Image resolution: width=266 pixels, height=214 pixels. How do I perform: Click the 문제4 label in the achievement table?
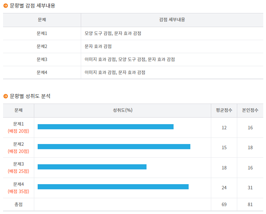click(18, 185)
